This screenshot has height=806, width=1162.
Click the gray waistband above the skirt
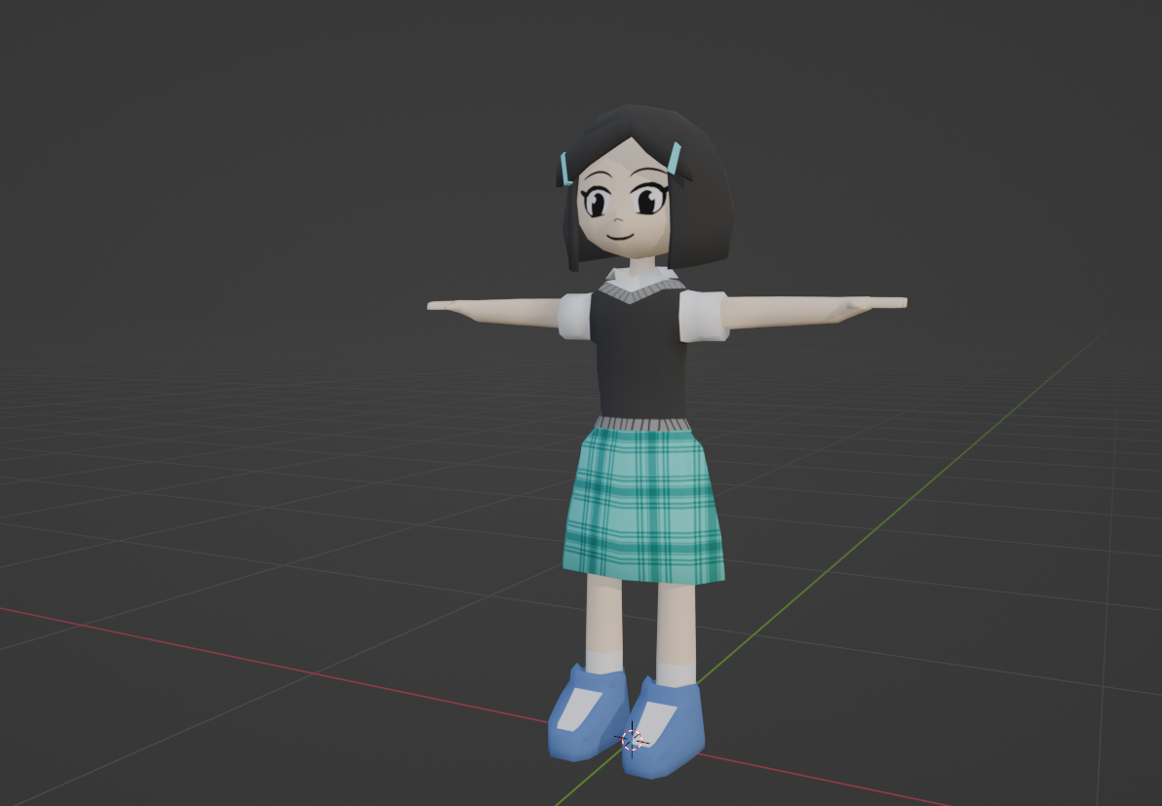(642, 424)
